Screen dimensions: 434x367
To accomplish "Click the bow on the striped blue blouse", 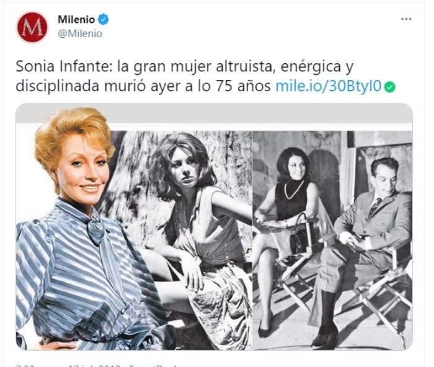I will [x=95, y=228].
